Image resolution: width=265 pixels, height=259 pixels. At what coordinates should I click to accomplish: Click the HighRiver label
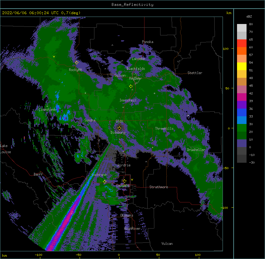tap(132, 229)
